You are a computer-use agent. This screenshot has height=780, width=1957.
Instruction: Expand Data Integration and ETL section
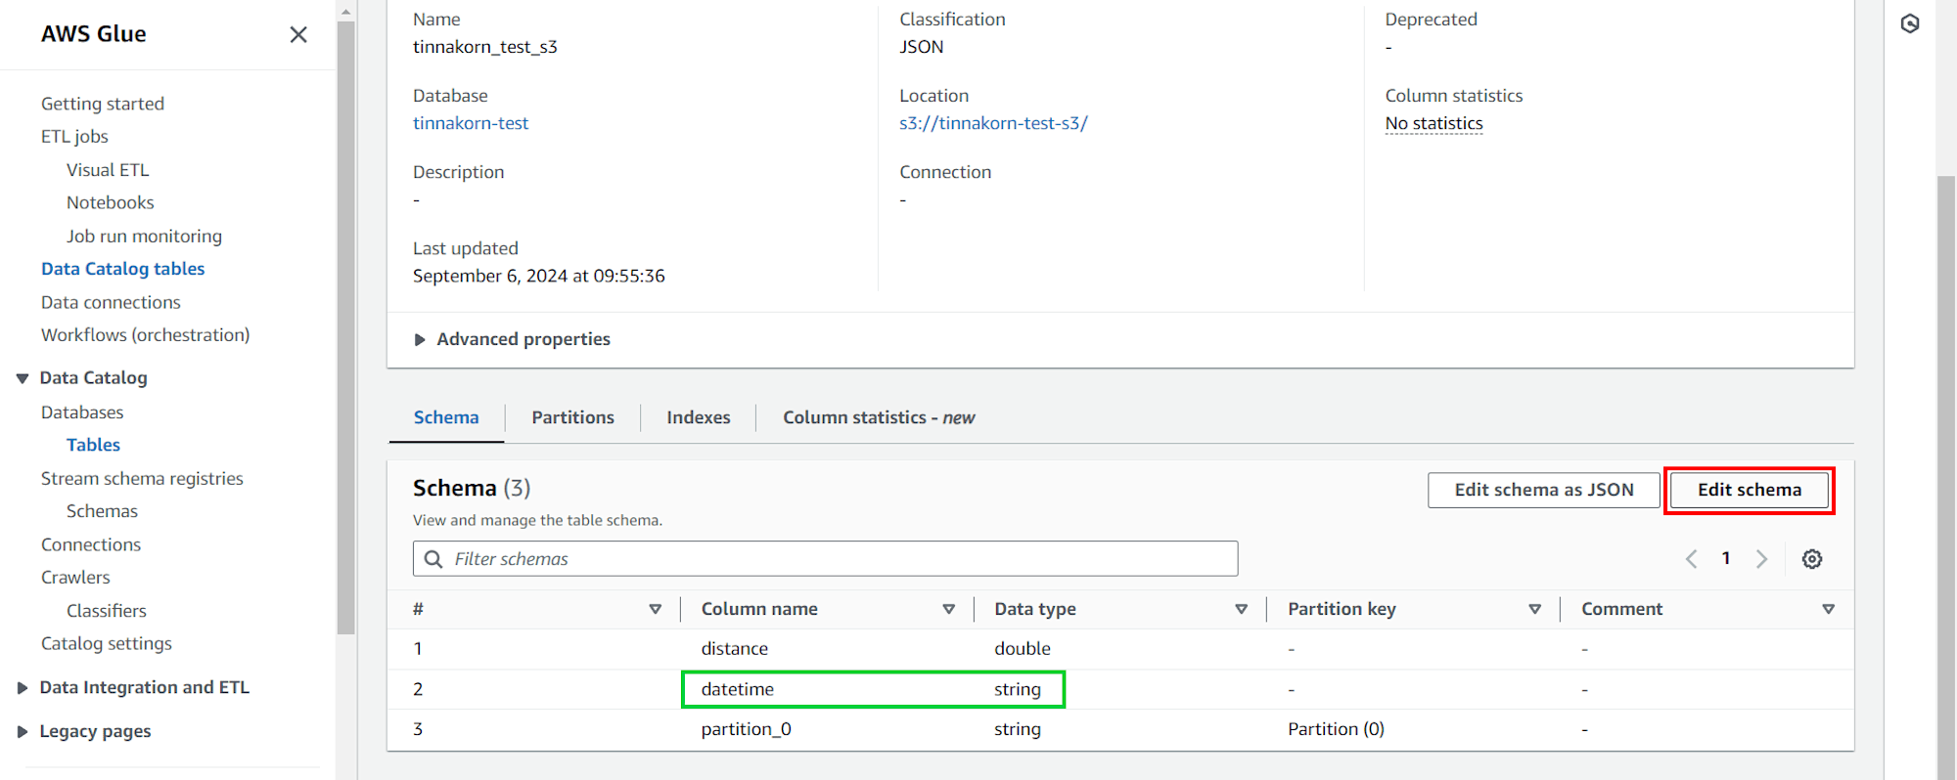[22, 688]
